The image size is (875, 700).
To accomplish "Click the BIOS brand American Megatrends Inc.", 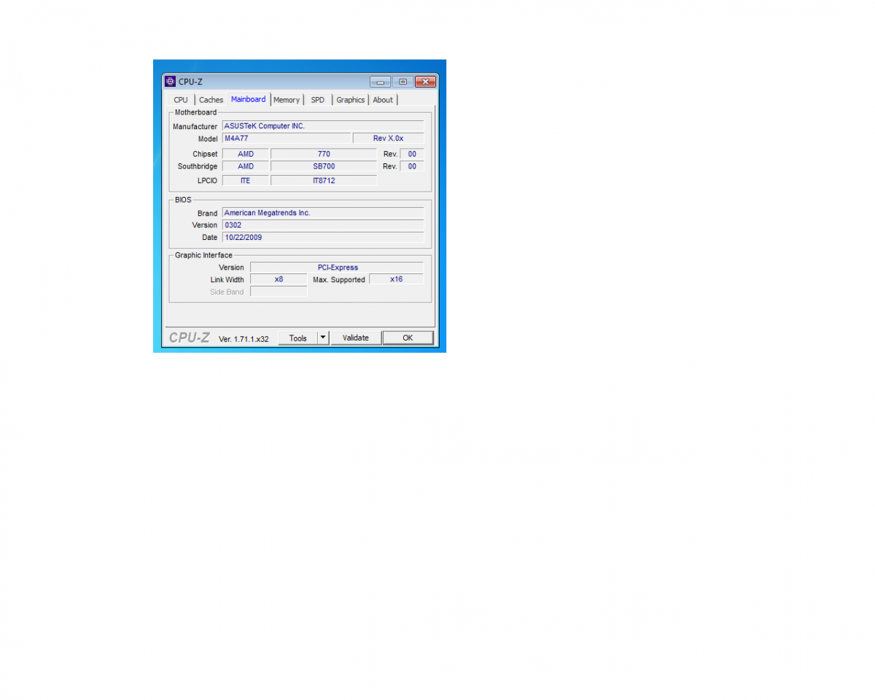I will tap(322, 213).
